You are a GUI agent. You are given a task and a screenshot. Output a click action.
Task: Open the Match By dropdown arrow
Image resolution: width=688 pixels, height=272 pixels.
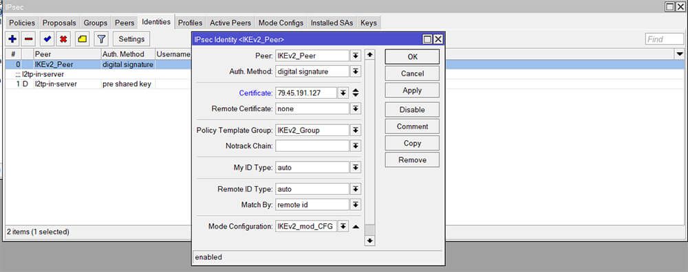(x=356, y=205)
